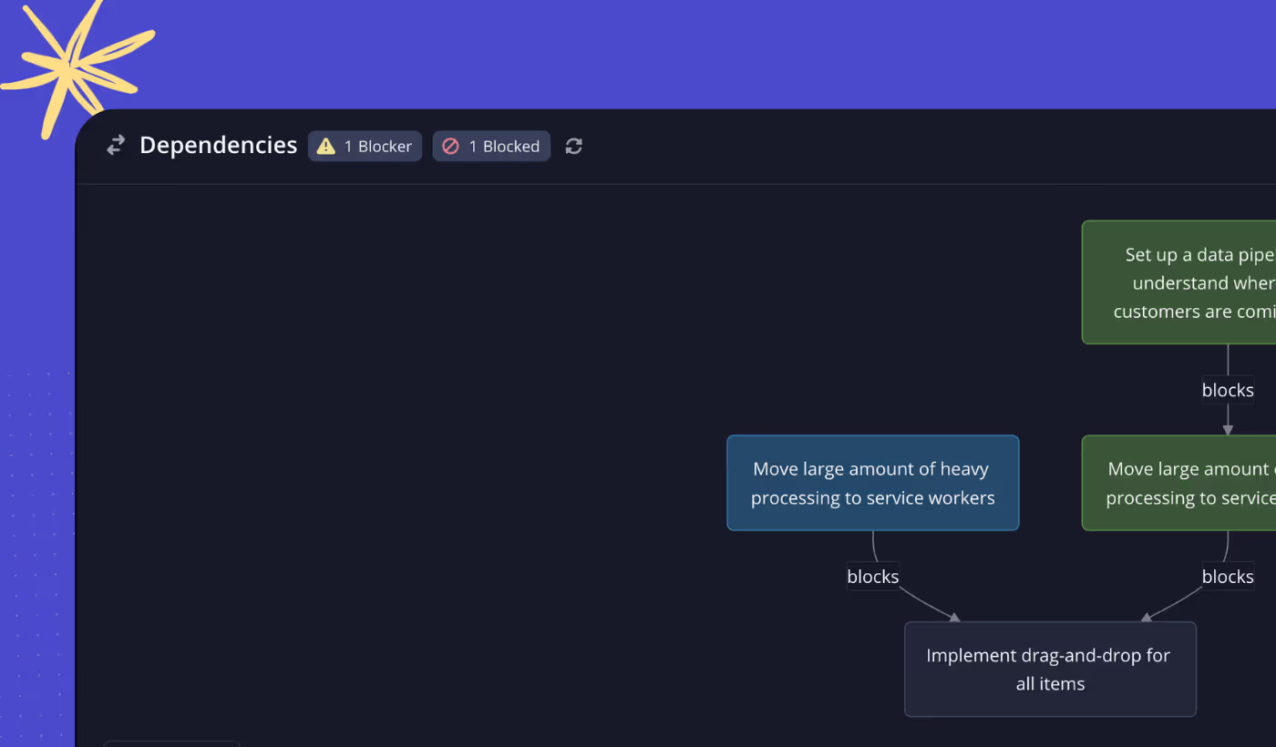Image resolution: width=1276 pixels, height=747 pixels.
Task: Click the blocks label under blue node
Action: coord(872,577)
